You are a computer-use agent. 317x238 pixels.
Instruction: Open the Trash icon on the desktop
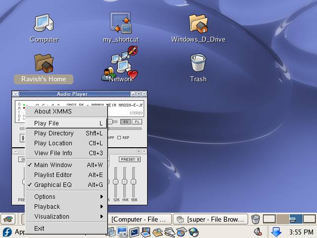198,63
